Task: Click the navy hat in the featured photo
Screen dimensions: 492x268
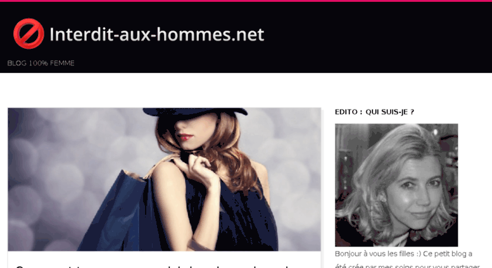Action: click(194, 112)
